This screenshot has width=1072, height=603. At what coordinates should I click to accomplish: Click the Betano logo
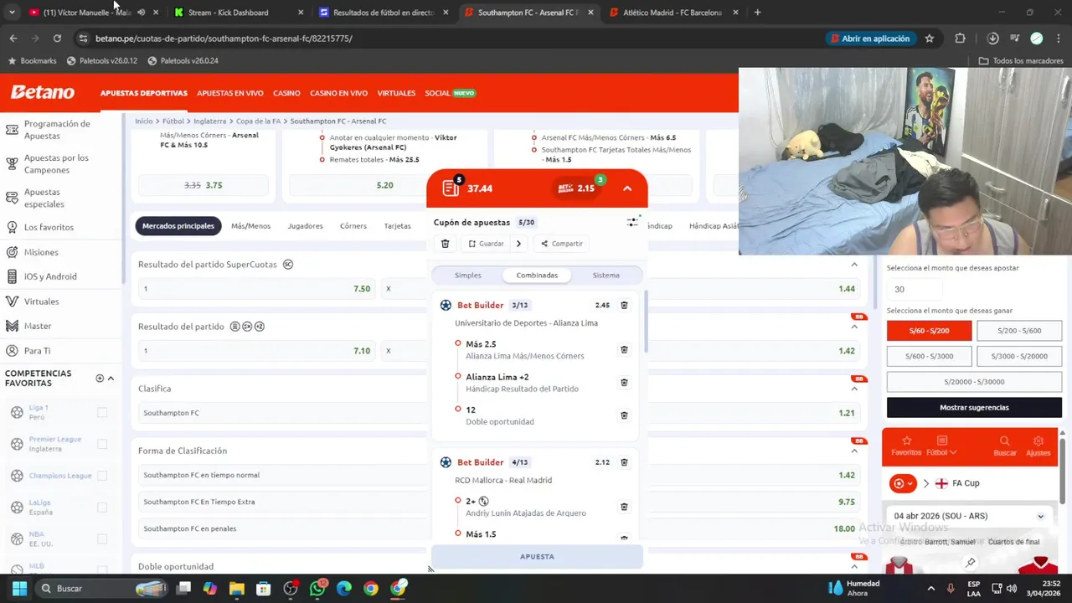[x=43, y=92]
